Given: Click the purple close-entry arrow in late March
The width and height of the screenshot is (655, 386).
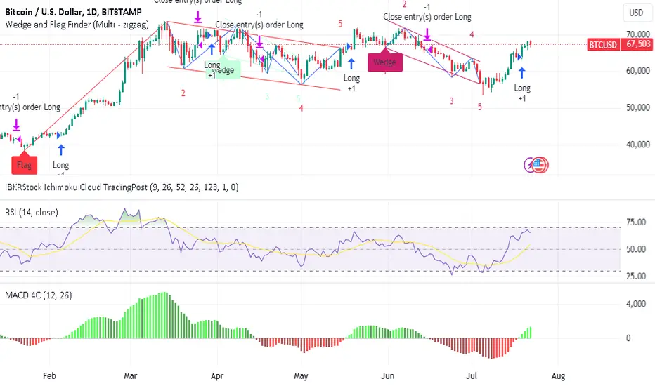Looking at the screenshot, I should click(x=197, y=17).
